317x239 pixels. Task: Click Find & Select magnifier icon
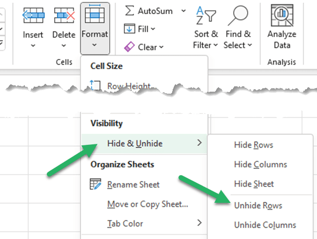coord(238,15)
